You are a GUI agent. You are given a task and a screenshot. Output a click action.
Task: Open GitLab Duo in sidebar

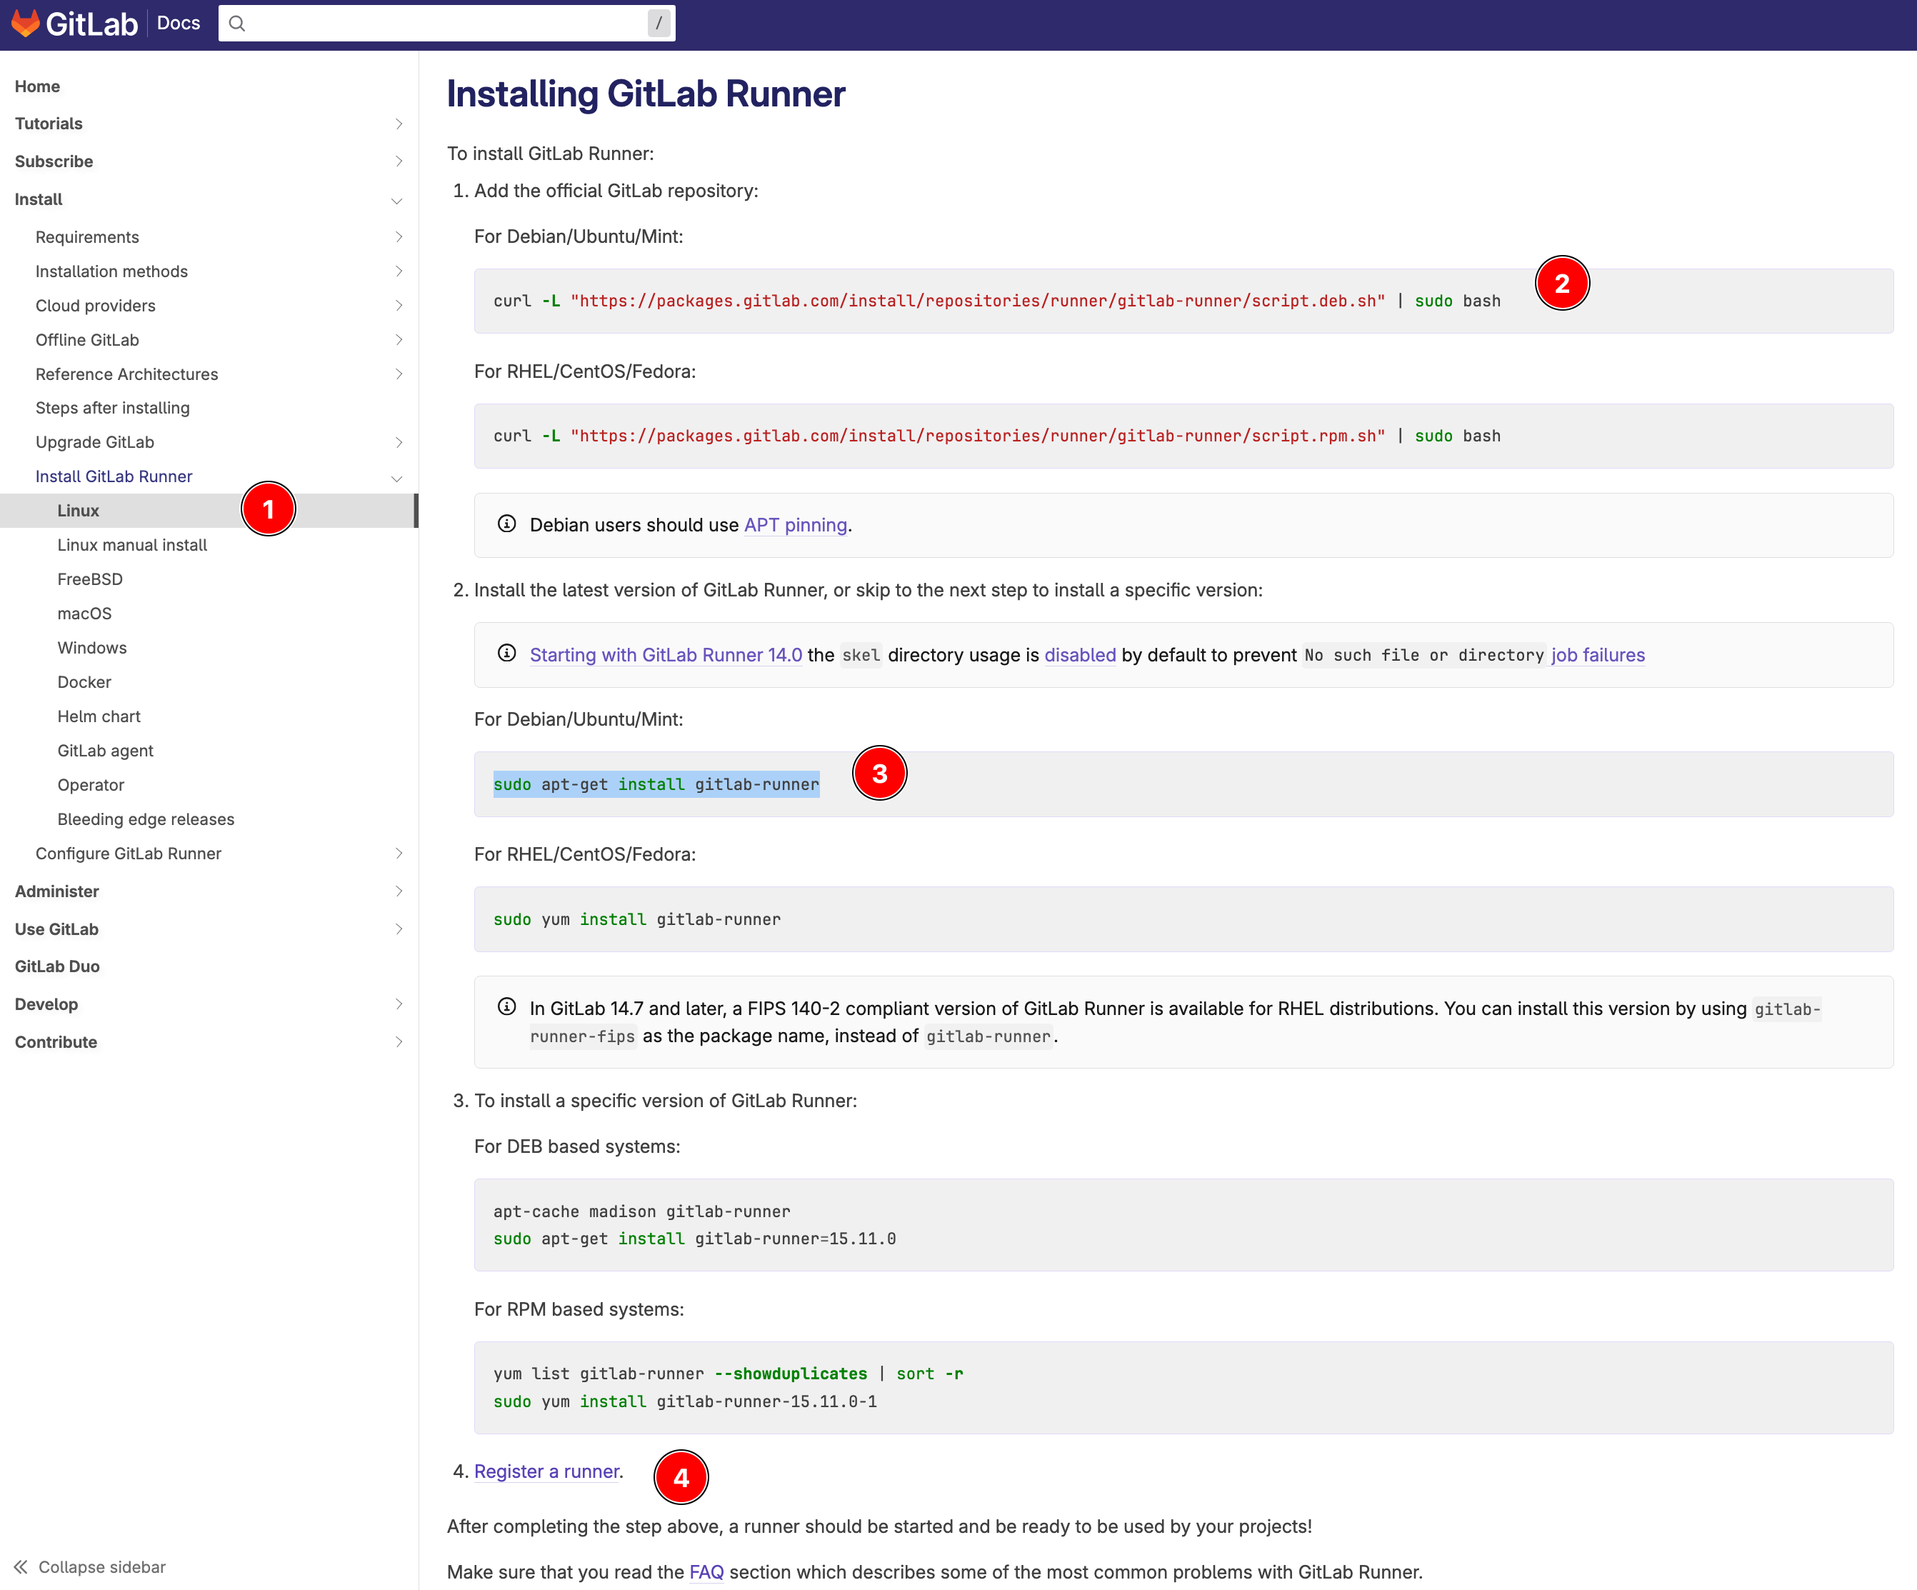(56, 966)
